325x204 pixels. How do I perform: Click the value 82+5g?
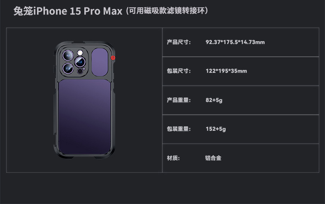(214, 100)
